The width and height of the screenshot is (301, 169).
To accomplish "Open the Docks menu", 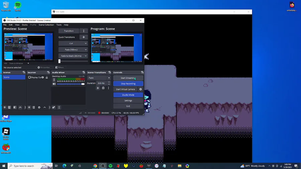I will (24, 25).
